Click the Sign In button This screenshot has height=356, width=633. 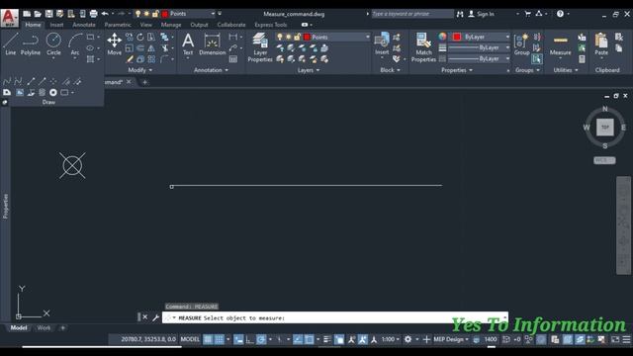482,14
